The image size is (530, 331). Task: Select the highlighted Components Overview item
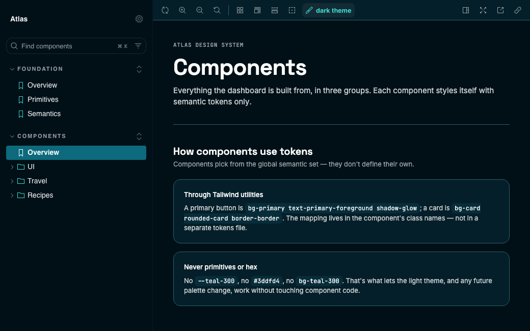coord(76,153)
